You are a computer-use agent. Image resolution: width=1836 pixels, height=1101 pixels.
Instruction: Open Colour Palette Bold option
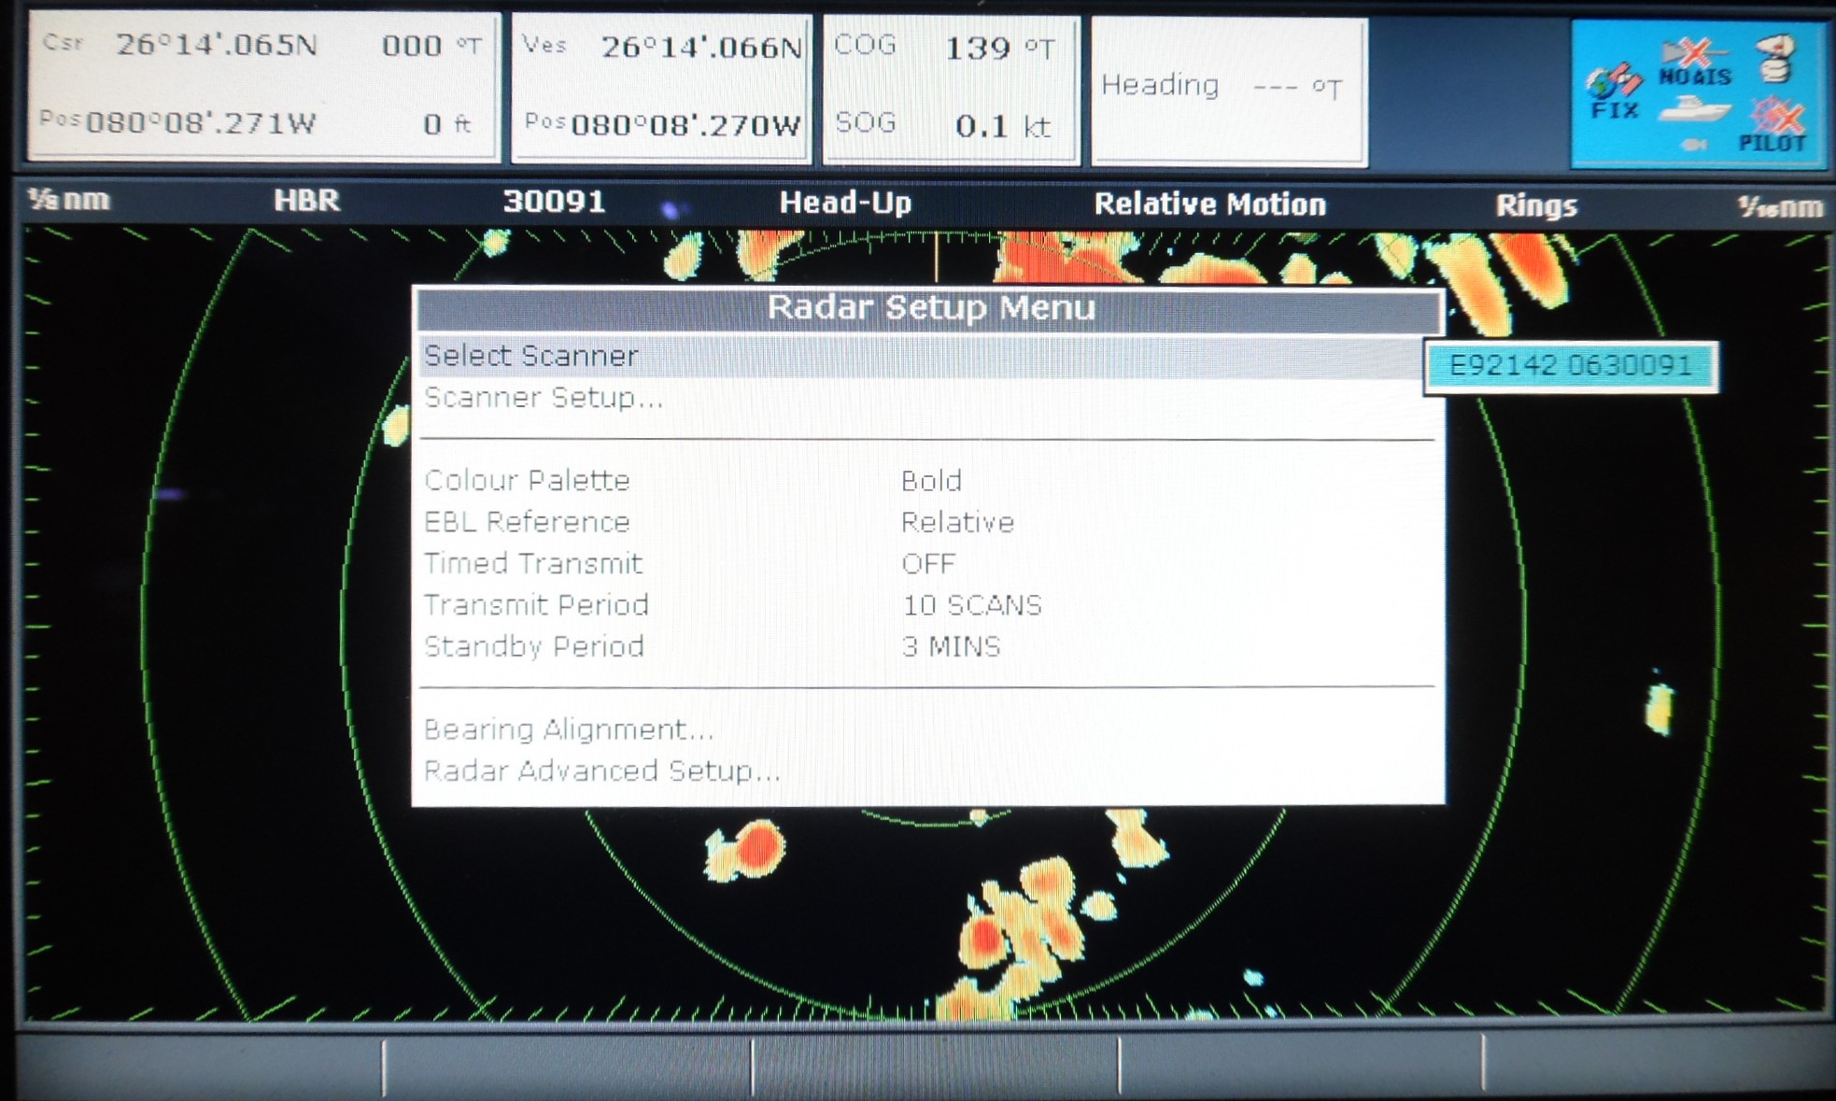930,481
